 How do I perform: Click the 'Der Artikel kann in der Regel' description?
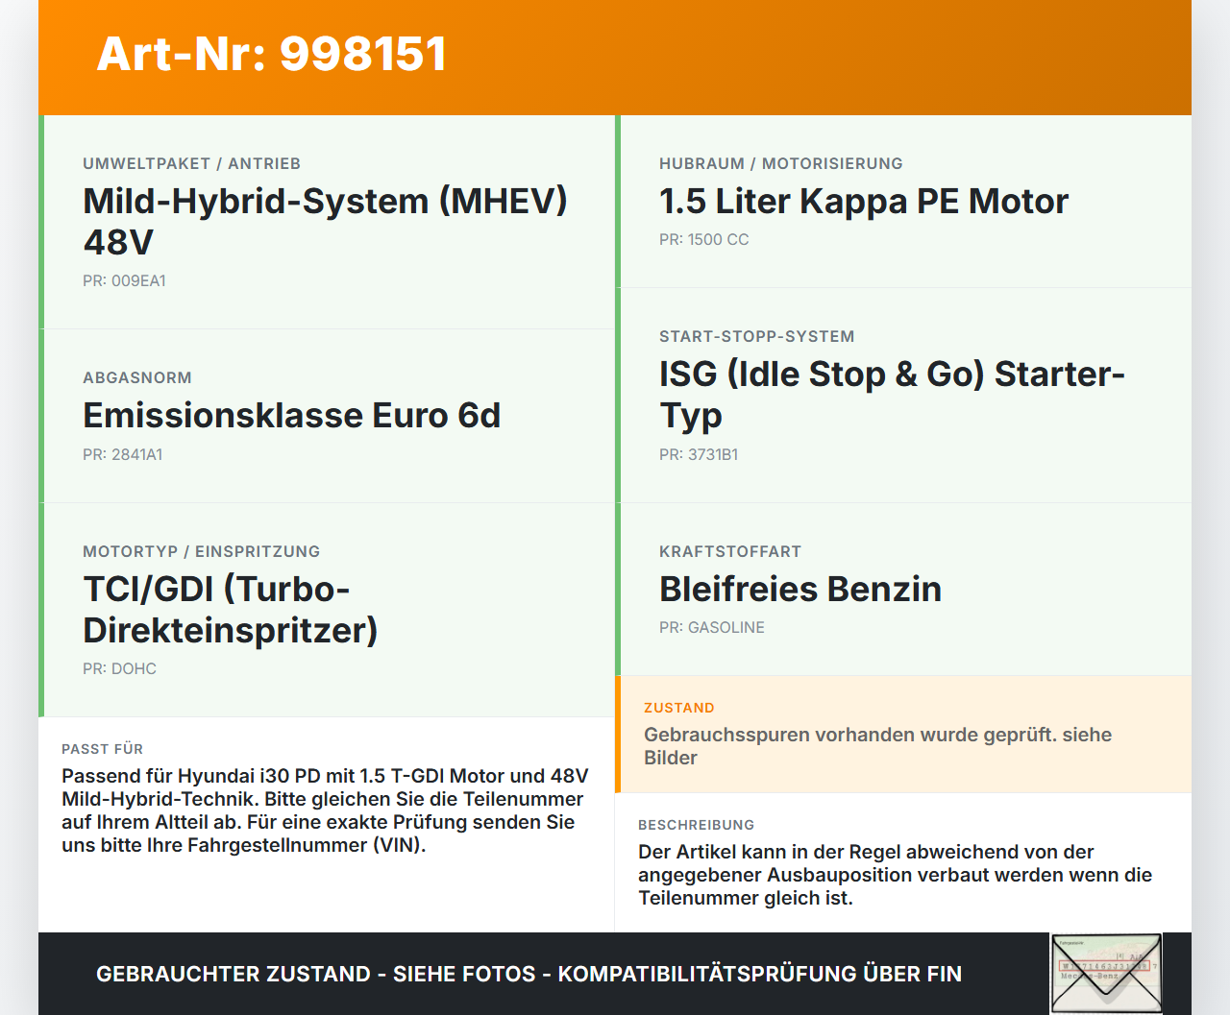click(x=895, y=875)
